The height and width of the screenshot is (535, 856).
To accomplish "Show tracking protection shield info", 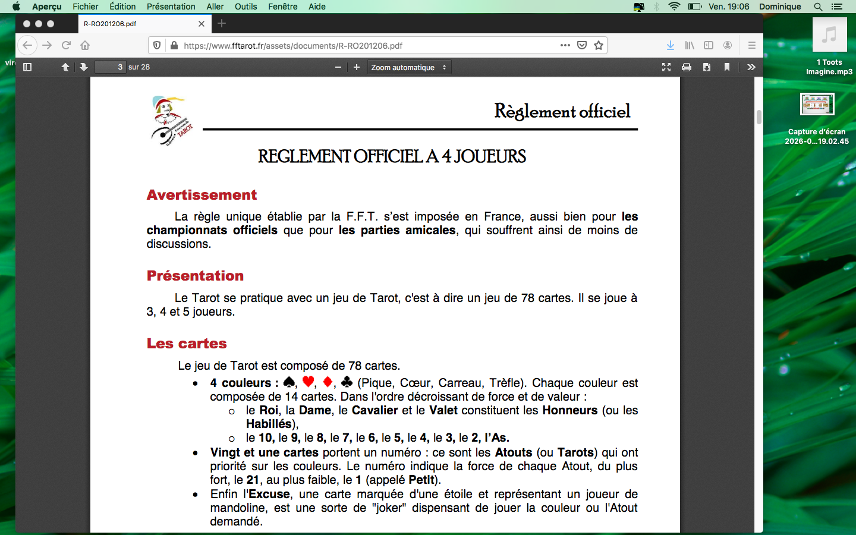I will tap(157, 45).
